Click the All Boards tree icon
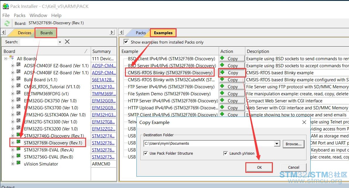 click(12, 58)
